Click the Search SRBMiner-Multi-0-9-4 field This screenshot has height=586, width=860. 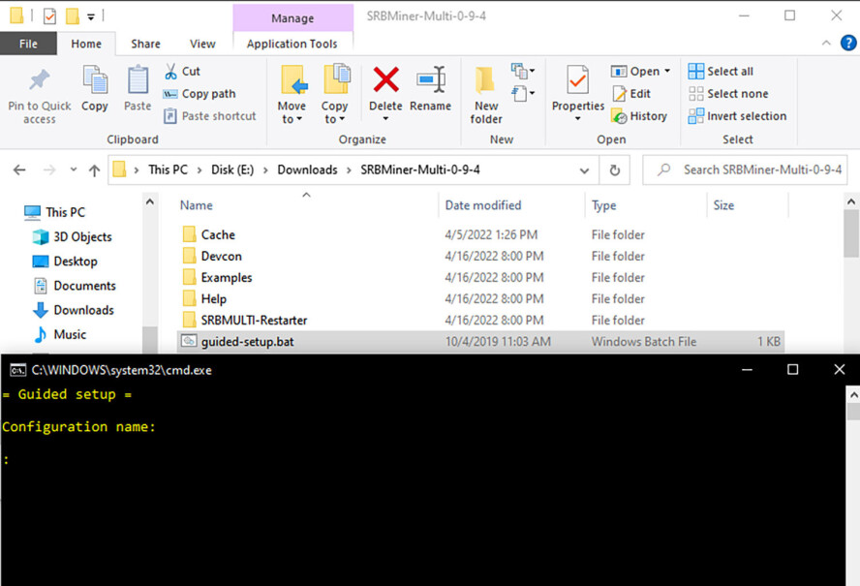pyautogui.click(x=745, y=170)
